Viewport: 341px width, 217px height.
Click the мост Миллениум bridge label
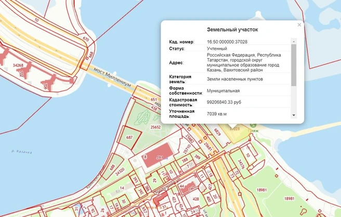click(112, 77)
